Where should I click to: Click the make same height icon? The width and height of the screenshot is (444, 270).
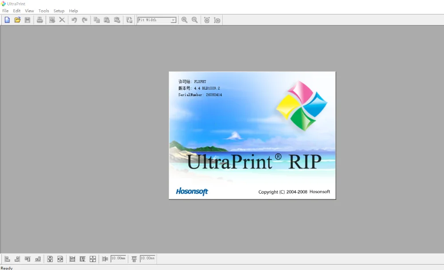(x=83, y=259)
